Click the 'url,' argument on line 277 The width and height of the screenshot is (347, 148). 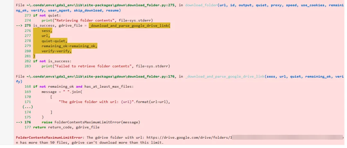[x=46, y=36]
